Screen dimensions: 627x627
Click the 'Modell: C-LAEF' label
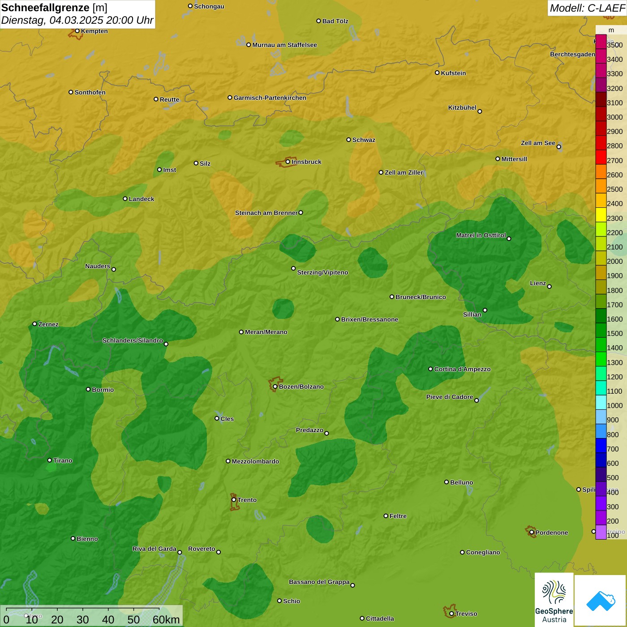[587, 8]
